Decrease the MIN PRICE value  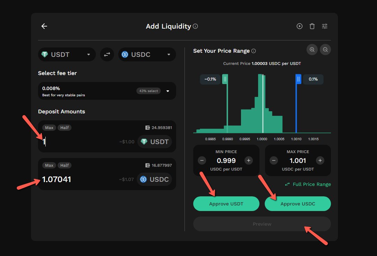point(202,160)
